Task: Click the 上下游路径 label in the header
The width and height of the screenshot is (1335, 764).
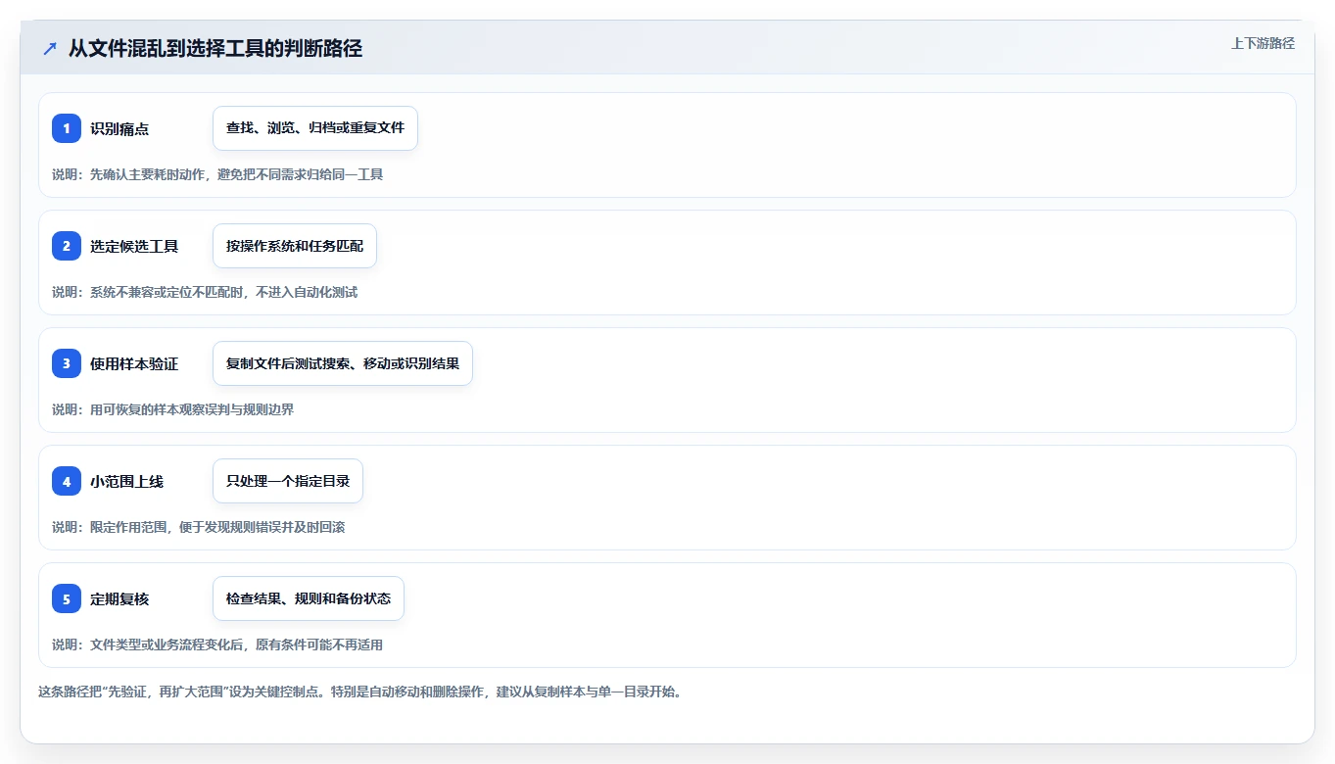Action: (1263, 43)
